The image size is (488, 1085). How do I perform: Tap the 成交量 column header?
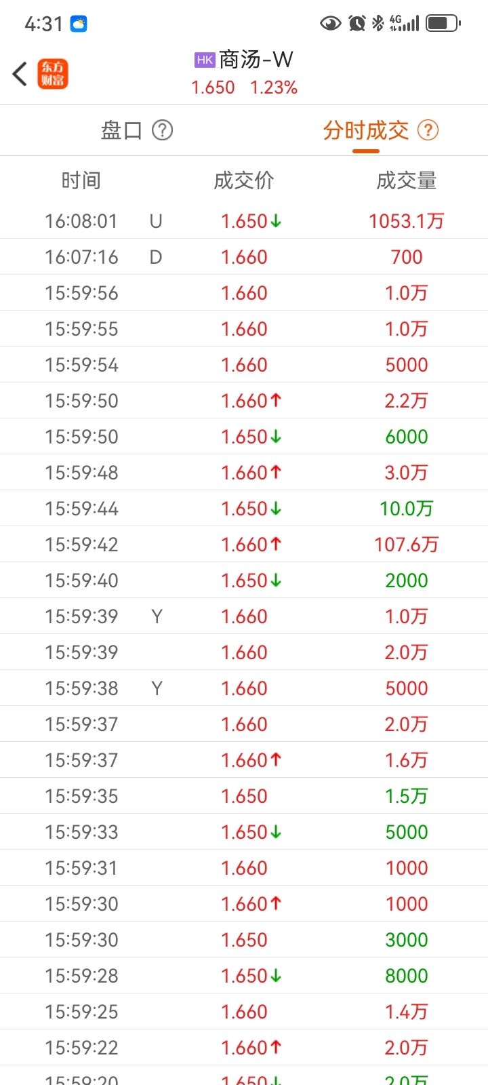(x=407, y=180)
